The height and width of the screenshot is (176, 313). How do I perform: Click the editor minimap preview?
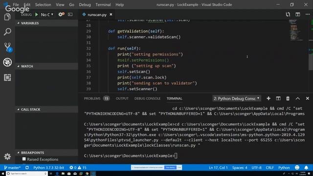[x=296, y=30]
